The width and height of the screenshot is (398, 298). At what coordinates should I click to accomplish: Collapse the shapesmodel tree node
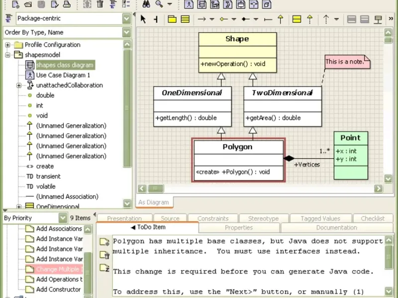pyautogui.click(x=7, y=55)
